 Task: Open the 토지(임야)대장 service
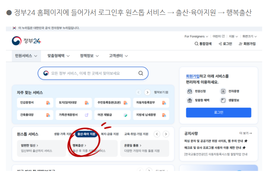click(x=74, y=103)
